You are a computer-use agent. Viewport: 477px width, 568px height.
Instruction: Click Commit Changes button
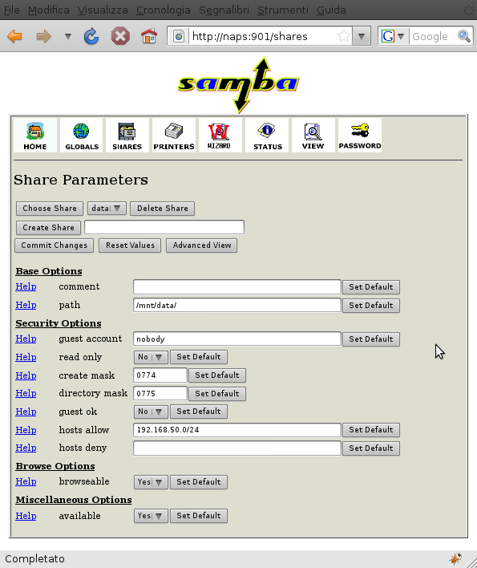pos(54,245)
